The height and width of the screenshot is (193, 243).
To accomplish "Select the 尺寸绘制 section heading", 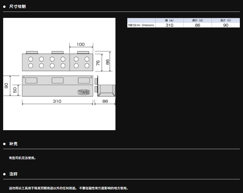I will [17, 7].
